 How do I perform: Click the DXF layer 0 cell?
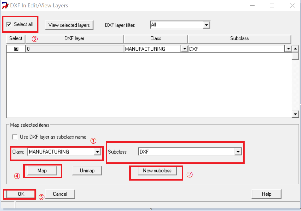pos(75,49)
